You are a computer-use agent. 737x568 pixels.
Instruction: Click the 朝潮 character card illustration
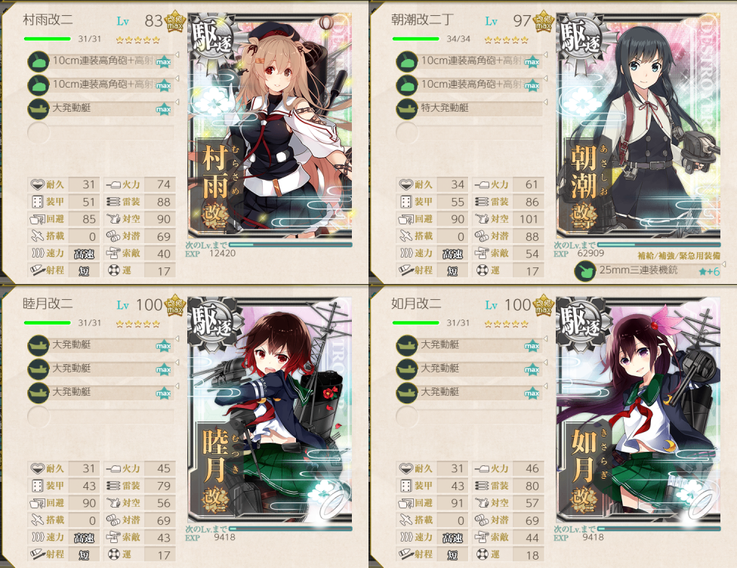pos(638,125)
